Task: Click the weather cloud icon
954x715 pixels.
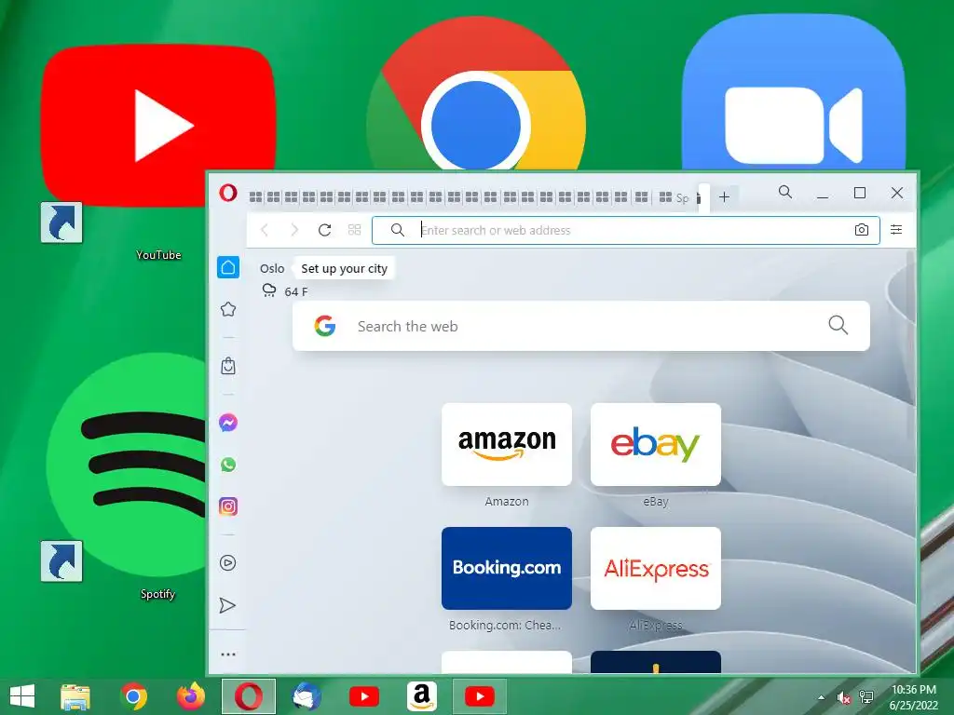Action: tap(269, 290)
